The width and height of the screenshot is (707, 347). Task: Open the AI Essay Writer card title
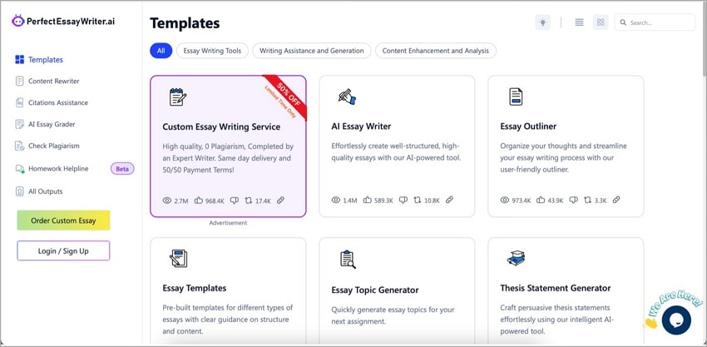361,126
